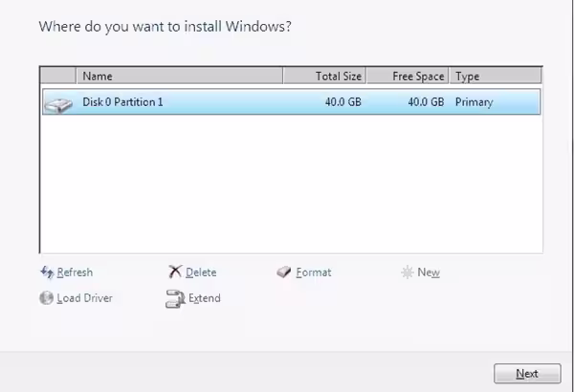574x392 pixels.
Task: Sort by the Name column header
Action: (180, 76)
